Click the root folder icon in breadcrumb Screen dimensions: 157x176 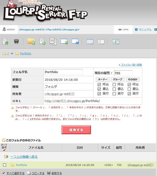click(4, 53)
